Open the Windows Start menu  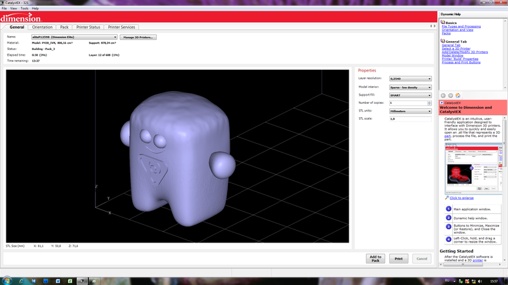click(x=6, y=279)
